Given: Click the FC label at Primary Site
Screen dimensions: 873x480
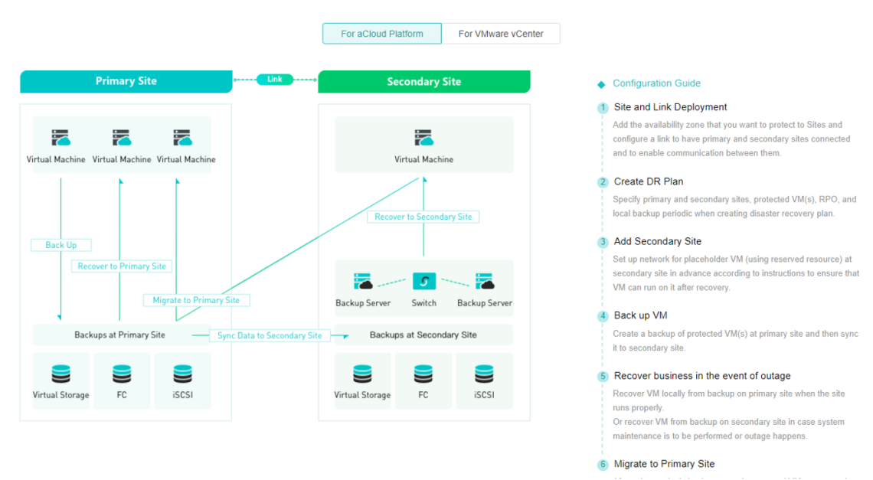Looking at the screenshot, I should [x=121, y=395].
